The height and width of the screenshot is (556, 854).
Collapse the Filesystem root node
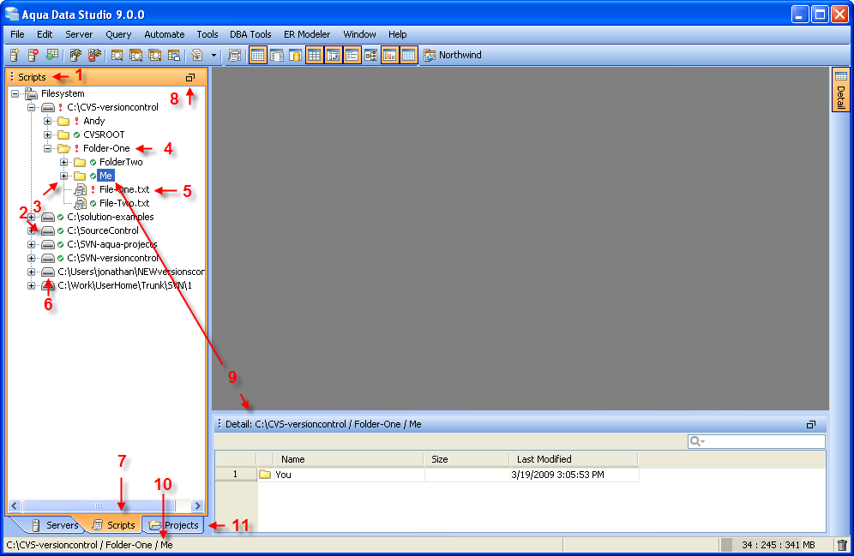pyautogui.click(x=15, y=93)
